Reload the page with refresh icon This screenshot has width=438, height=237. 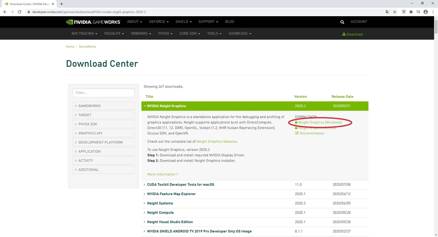click(20, 12)
